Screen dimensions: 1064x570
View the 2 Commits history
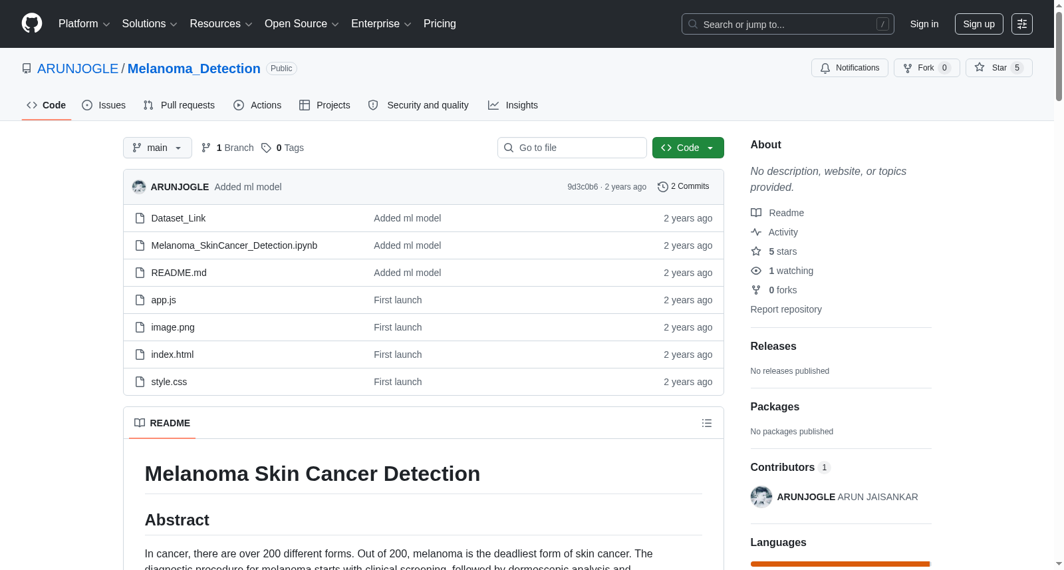tap(683, 187)
